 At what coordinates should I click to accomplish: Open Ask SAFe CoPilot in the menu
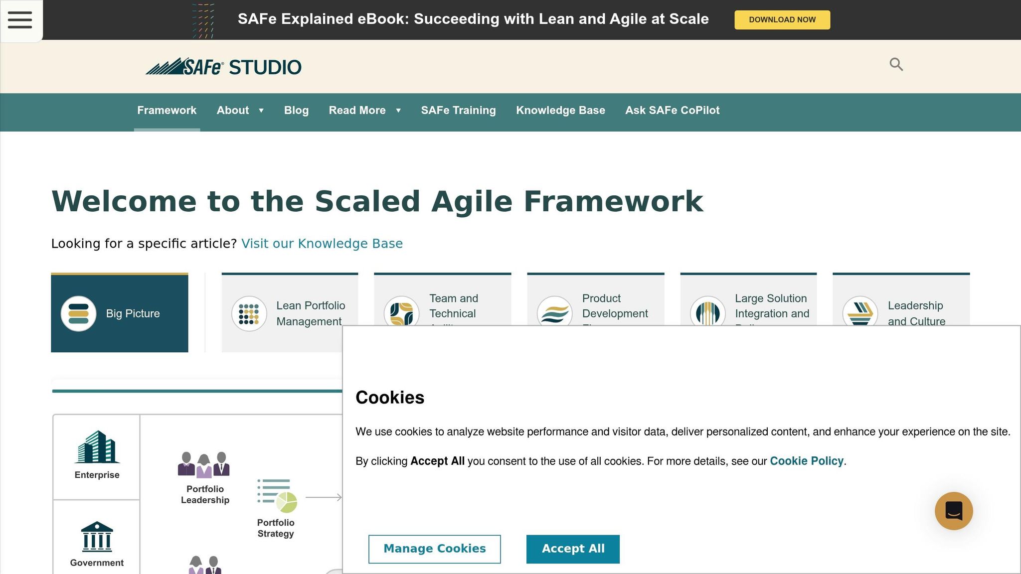672,111
